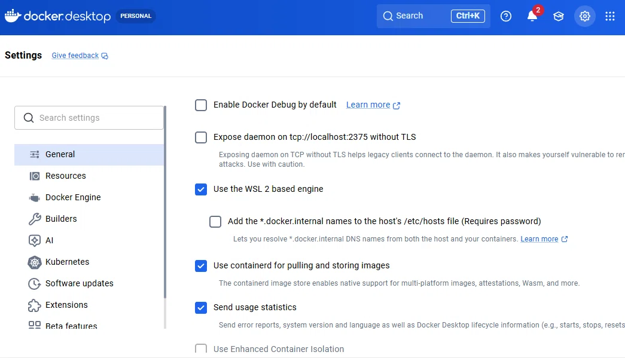This screenshot has width=625, height=358.
Task: Open Learn more link for docker.internal DNS
Action: point(539,239)
